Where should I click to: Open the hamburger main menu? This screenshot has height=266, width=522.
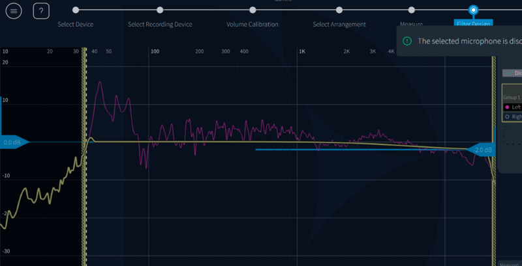14,11
